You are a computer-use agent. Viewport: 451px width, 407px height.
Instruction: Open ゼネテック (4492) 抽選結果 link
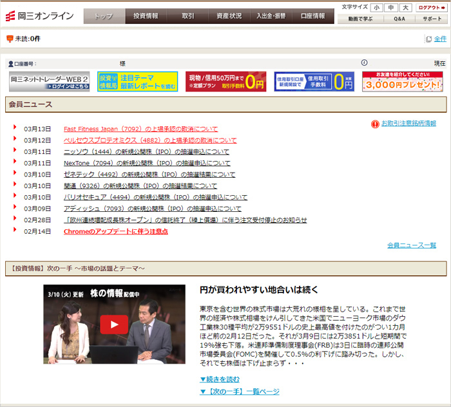[149, 175]
